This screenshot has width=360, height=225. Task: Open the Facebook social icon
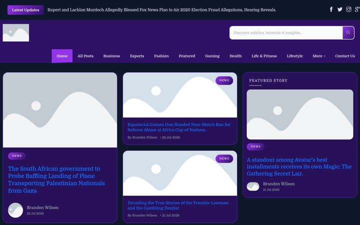pos(331,9)
